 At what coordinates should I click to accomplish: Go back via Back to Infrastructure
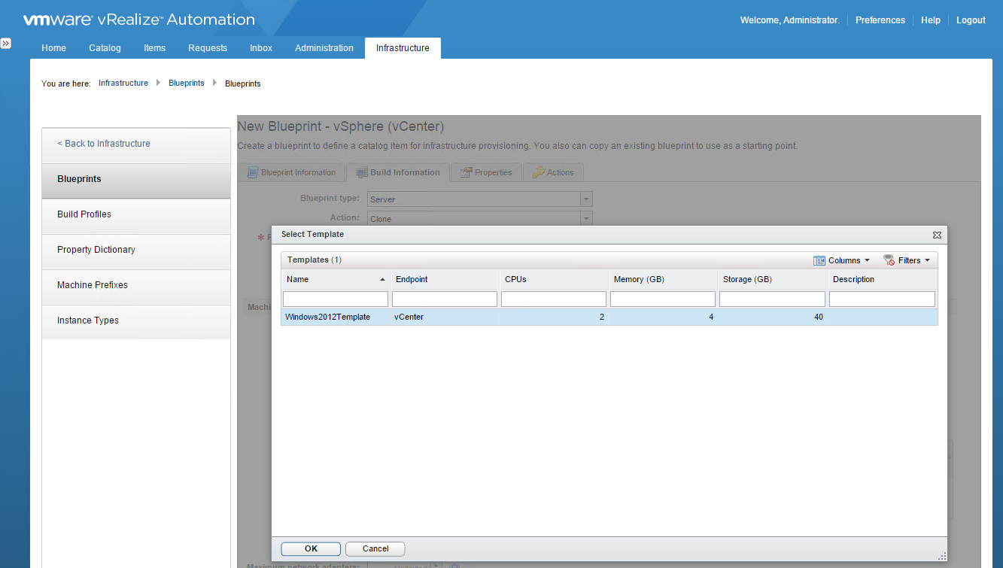(x=104, y=144)
